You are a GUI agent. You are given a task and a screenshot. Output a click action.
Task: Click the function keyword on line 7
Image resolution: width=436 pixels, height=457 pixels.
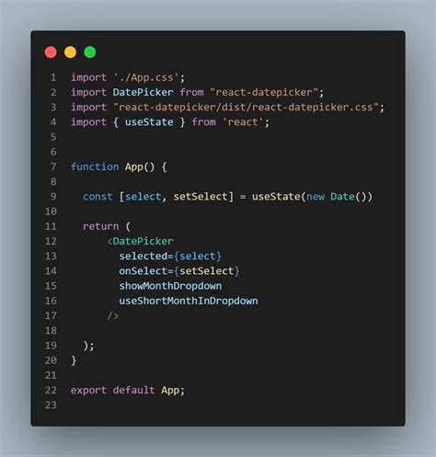(95, 166)
